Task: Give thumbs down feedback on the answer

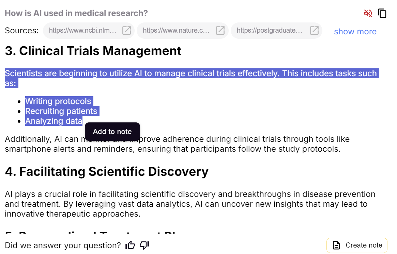Action: (144, 245)
